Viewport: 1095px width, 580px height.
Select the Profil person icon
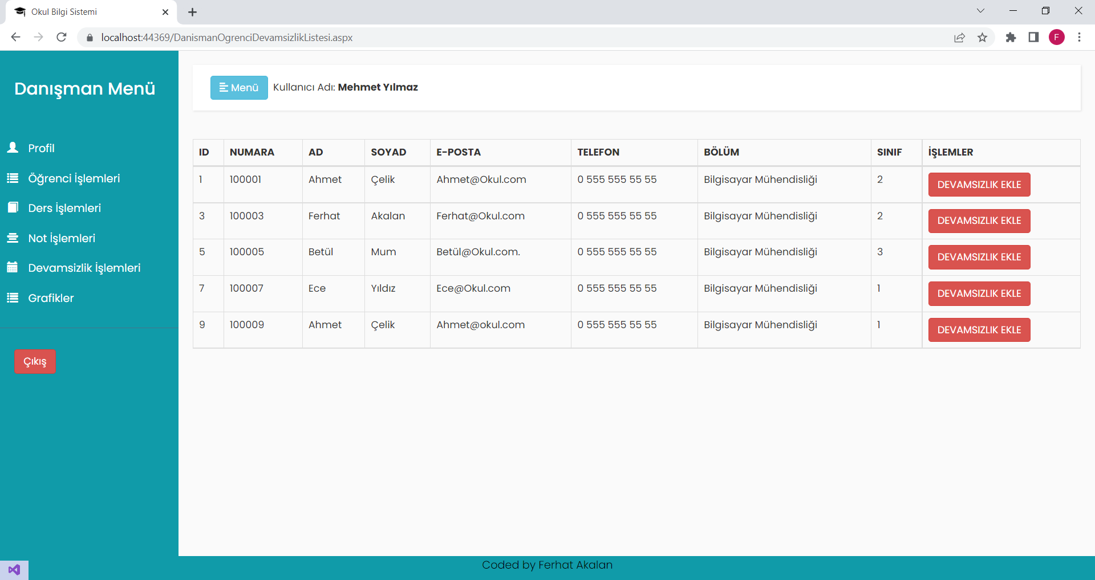[13, 148]
